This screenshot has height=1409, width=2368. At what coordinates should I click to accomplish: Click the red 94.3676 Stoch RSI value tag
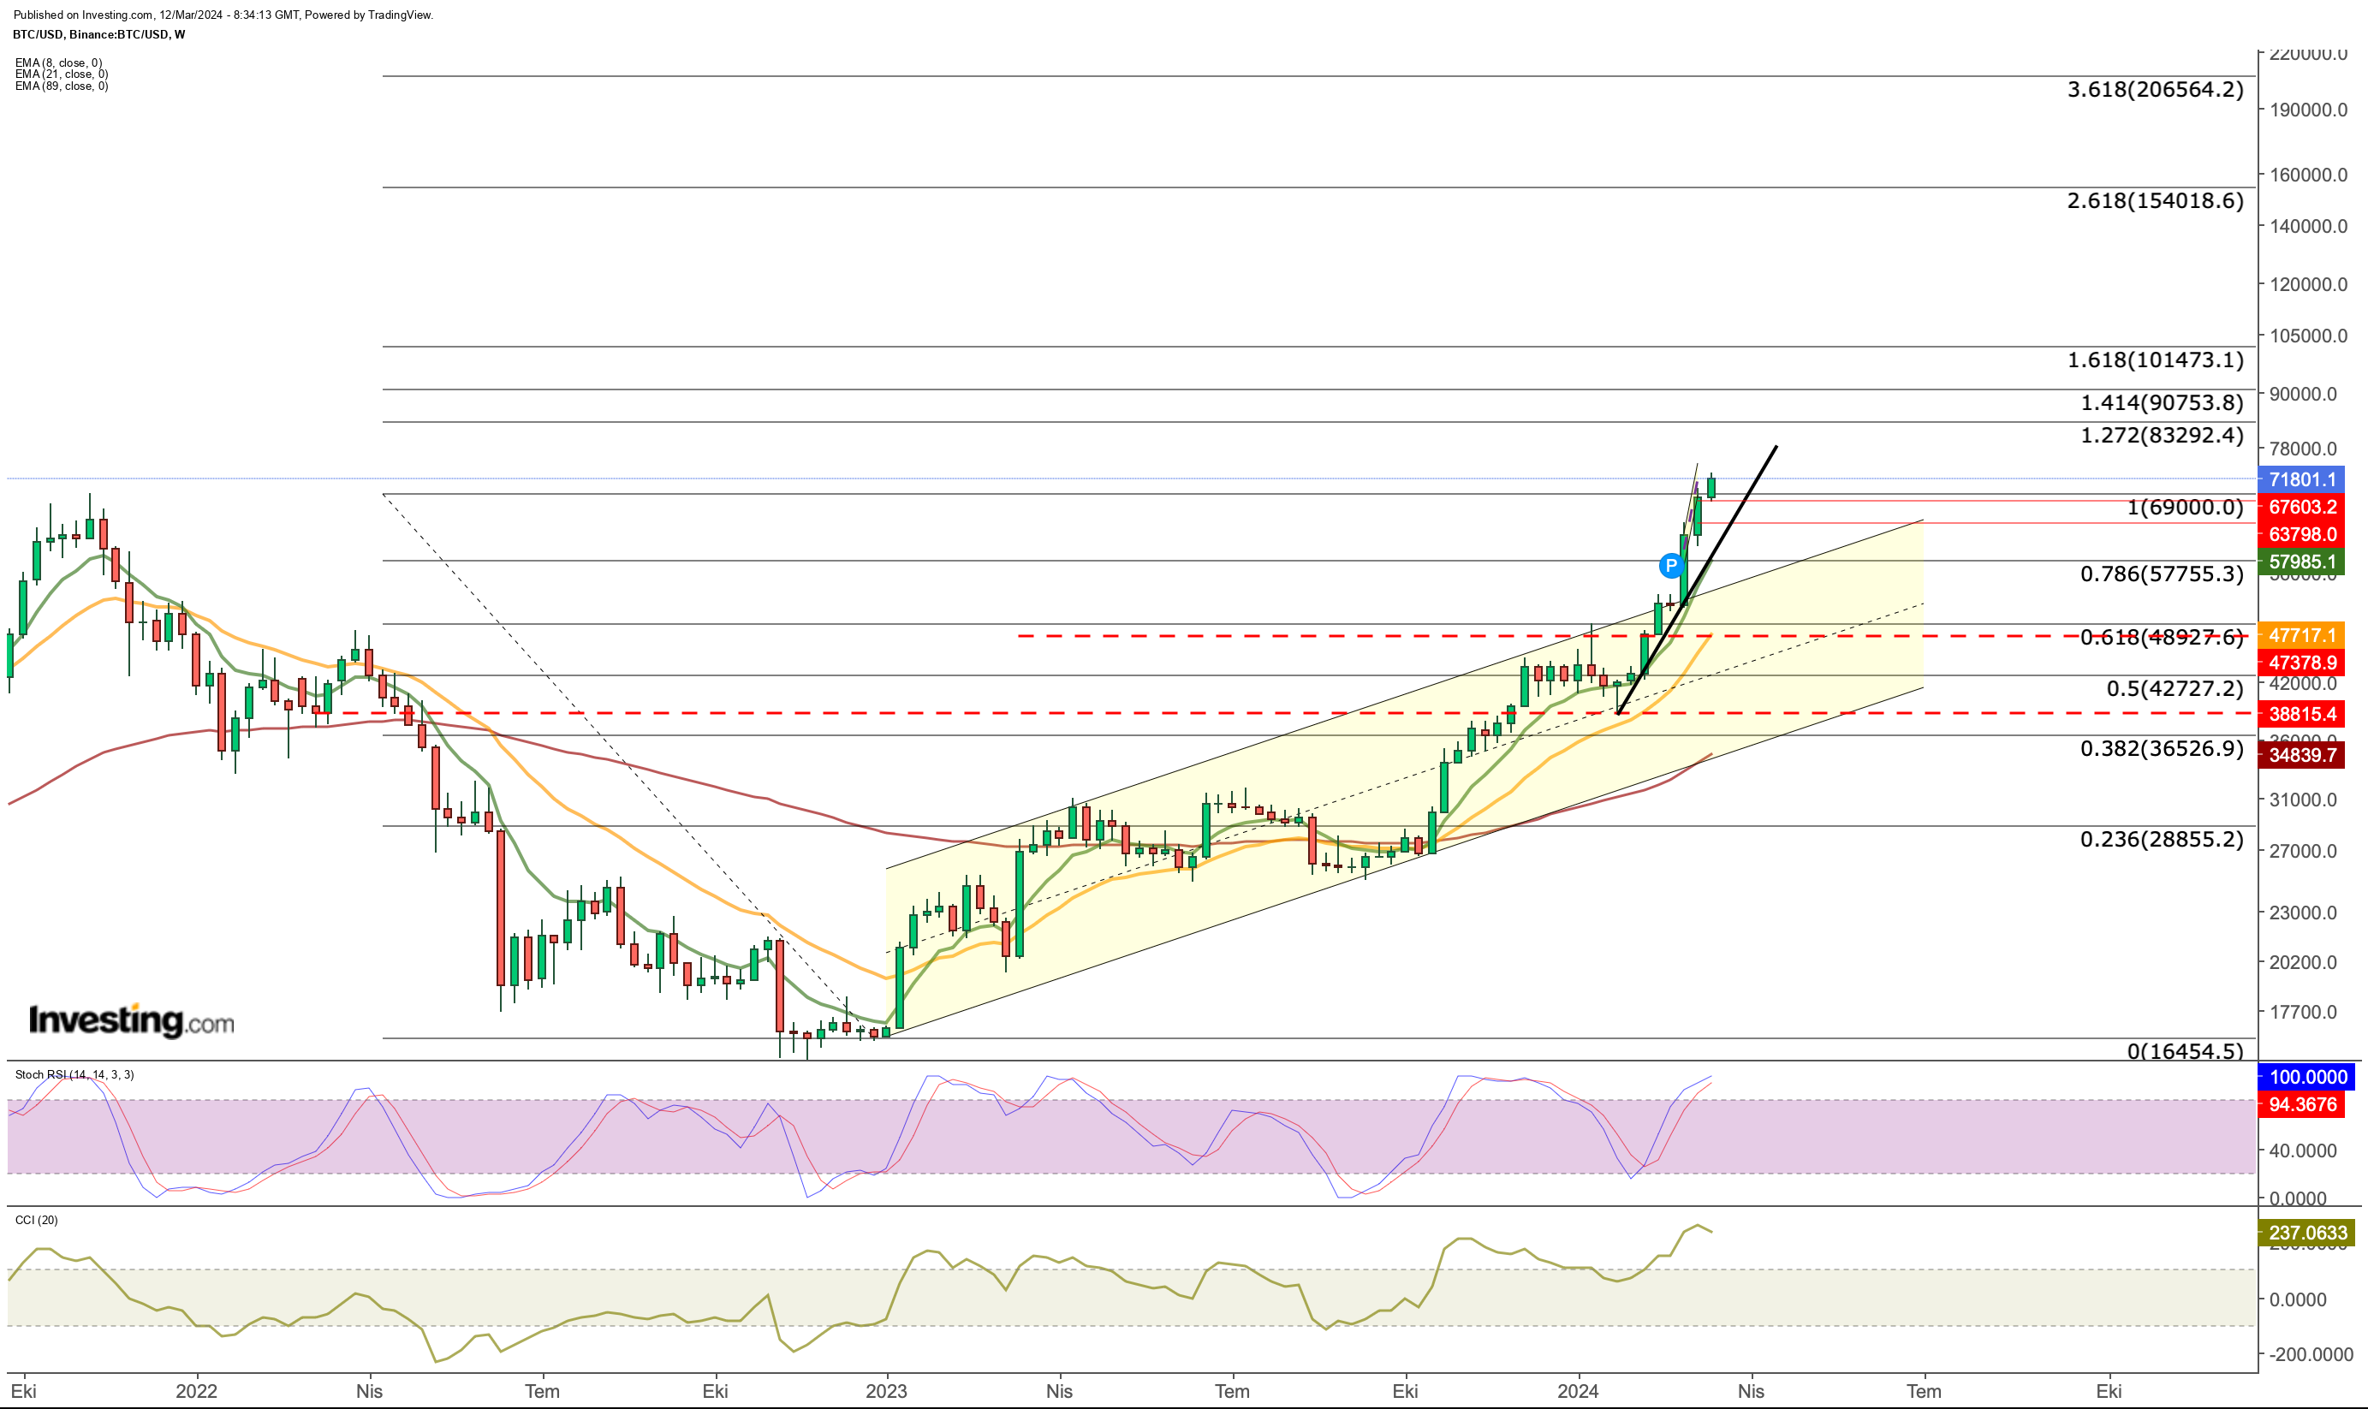[x=2301, y=1105]
